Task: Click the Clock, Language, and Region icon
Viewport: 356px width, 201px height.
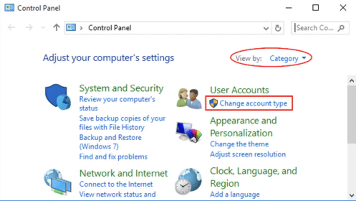Action: (188, 181)
